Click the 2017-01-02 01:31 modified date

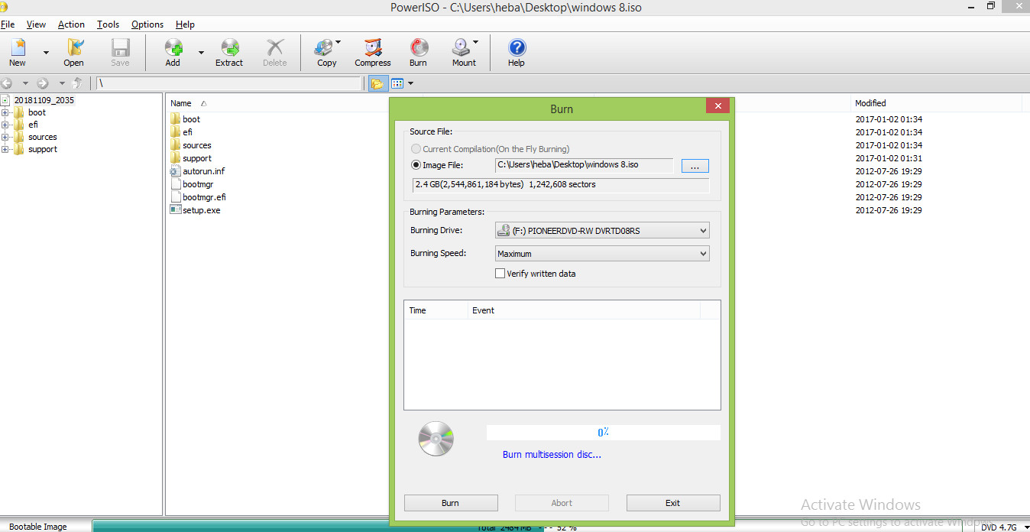pos(888,158)
